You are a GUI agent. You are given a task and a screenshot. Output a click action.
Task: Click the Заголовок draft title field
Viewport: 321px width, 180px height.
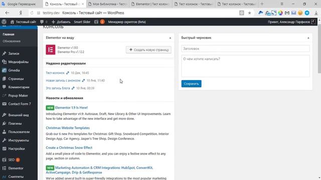coord(245,48)
